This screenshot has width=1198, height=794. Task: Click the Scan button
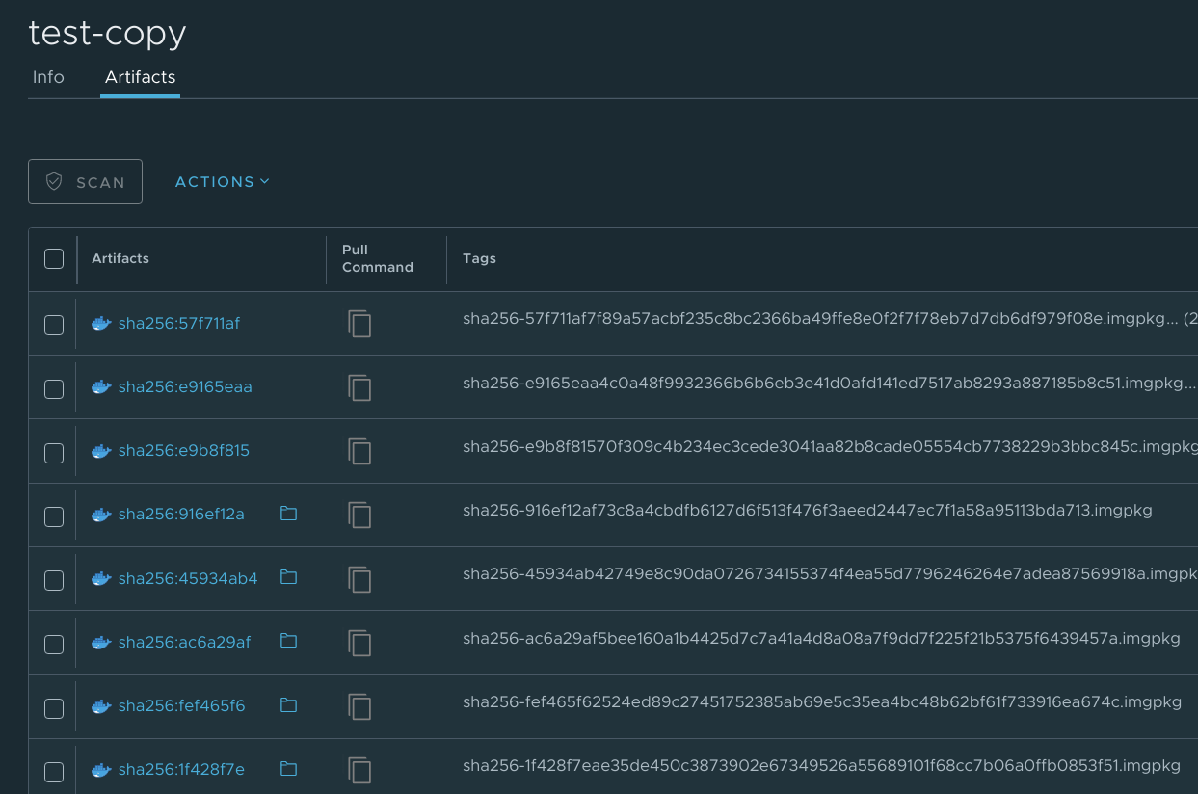(x=85, y=181)
